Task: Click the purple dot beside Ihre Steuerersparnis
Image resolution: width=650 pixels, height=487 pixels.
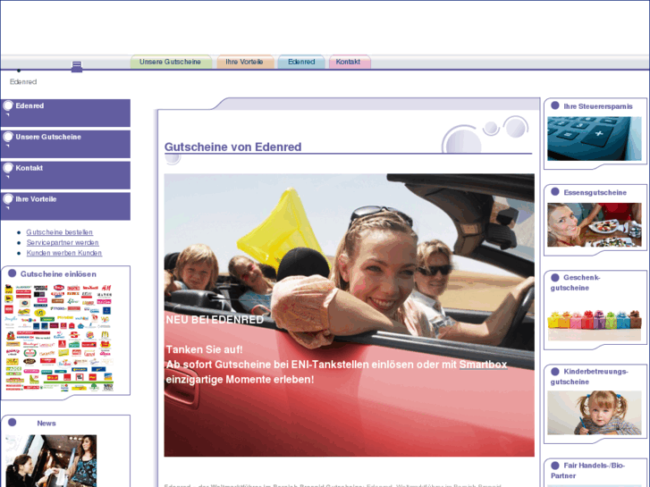Action: (555, 105)
